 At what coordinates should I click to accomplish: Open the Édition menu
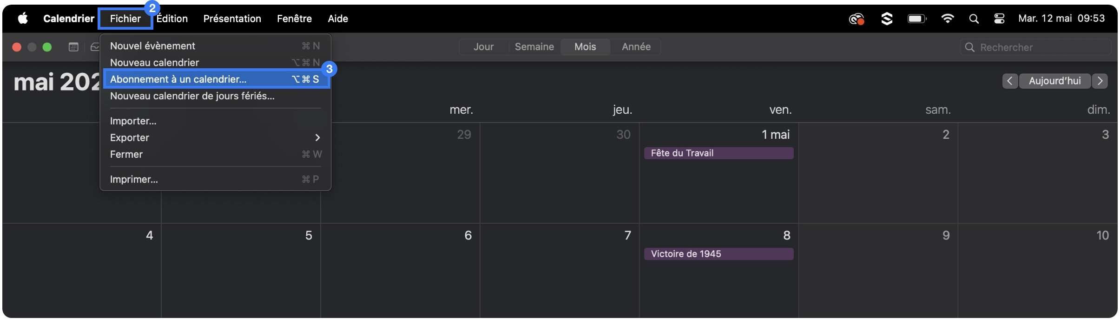click(172, 19)
